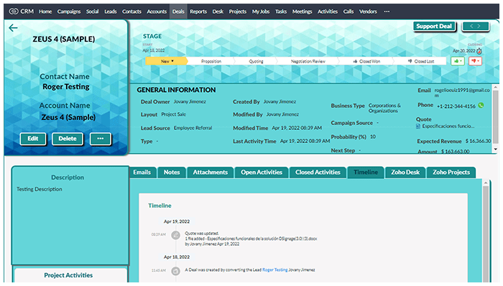Click the green phone call icon
This screenshot has height=286, width=503.
coord(481,105)
